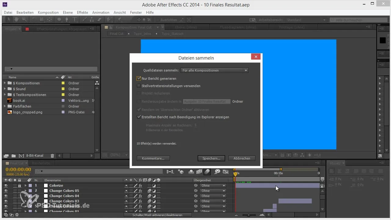Expand $ Testkompositionen folder
Viewport: 391px width, 220px height.
[x=5, y=95]
